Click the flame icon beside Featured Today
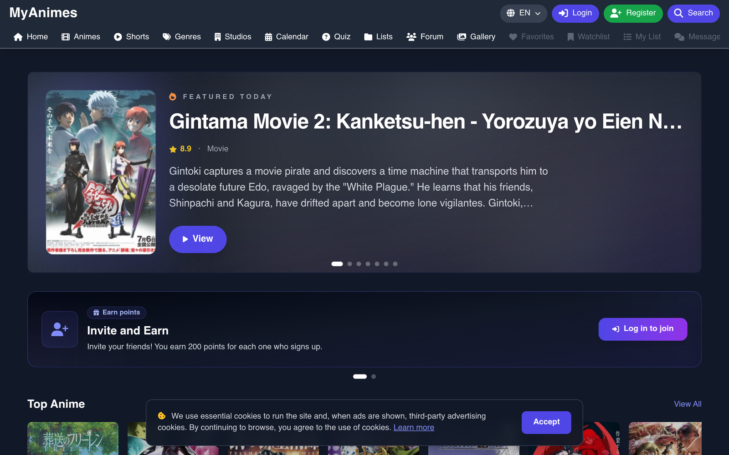Image resolution: width=729 pixels, height=455 pixels. point(173,96)
